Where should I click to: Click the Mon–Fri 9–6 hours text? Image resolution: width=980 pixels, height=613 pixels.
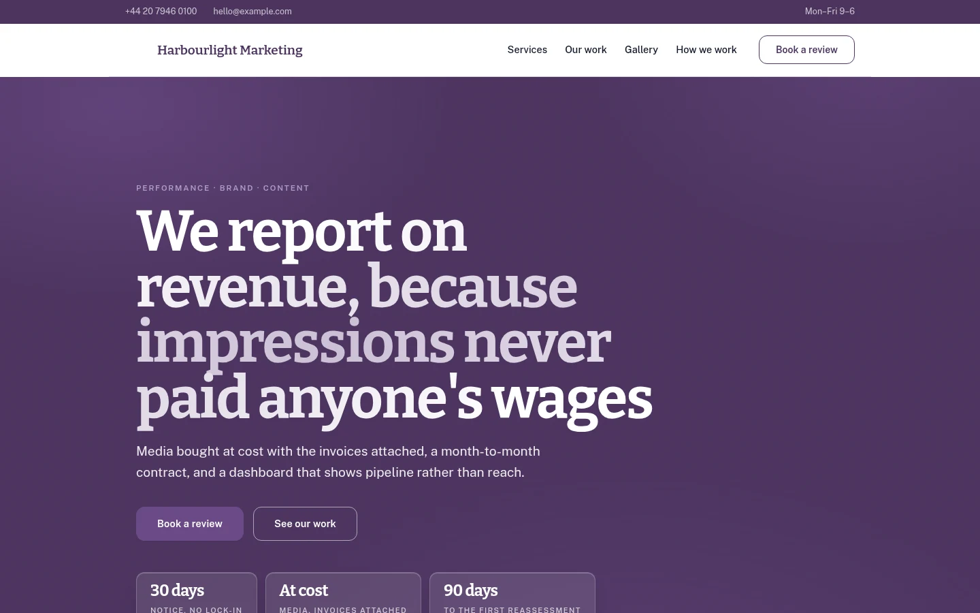click(830, 12)
